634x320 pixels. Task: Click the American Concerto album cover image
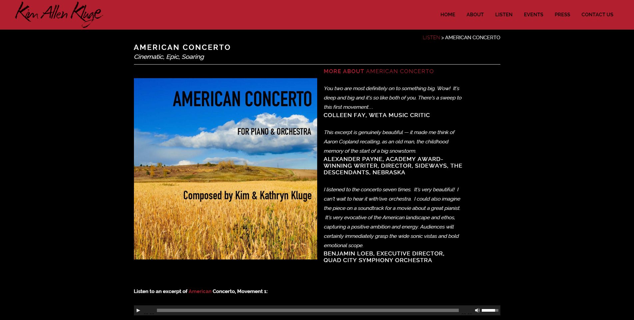(x=225, y=169)
